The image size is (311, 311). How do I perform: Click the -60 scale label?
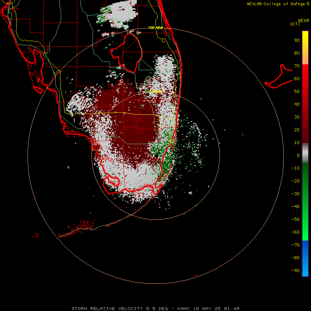pos(295,232)
